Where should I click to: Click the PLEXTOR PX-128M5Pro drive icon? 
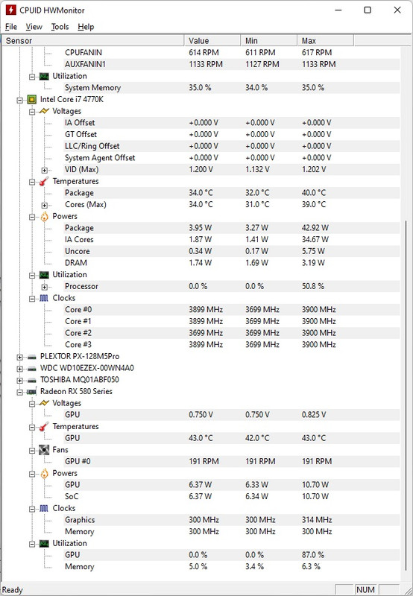click(32, 357)
